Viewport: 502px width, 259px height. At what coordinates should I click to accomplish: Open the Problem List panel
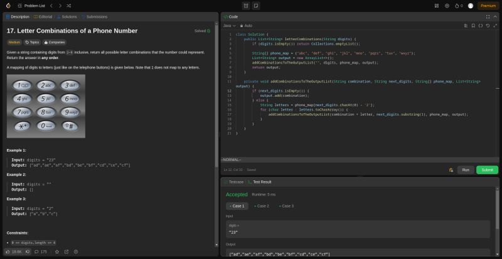click(31, 6)
